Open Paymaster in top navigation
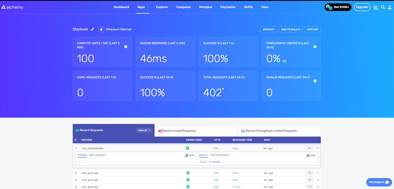The height and width of the screenshot is (189, 394). [x=228, y=7]
